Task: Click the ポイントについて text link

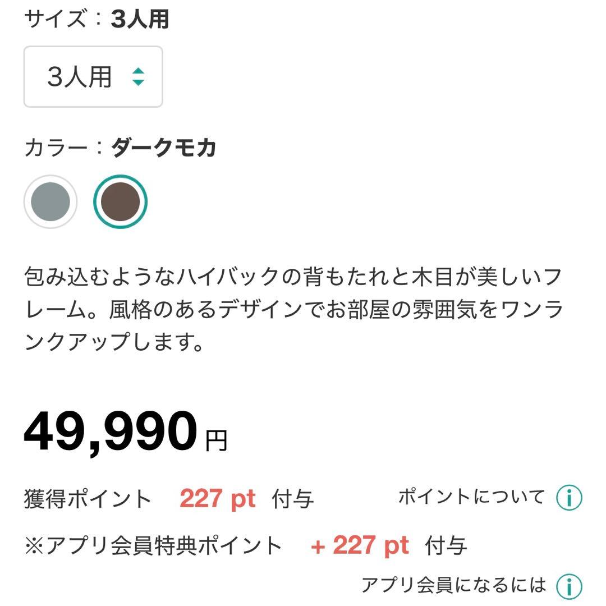Action: (471, 496)
